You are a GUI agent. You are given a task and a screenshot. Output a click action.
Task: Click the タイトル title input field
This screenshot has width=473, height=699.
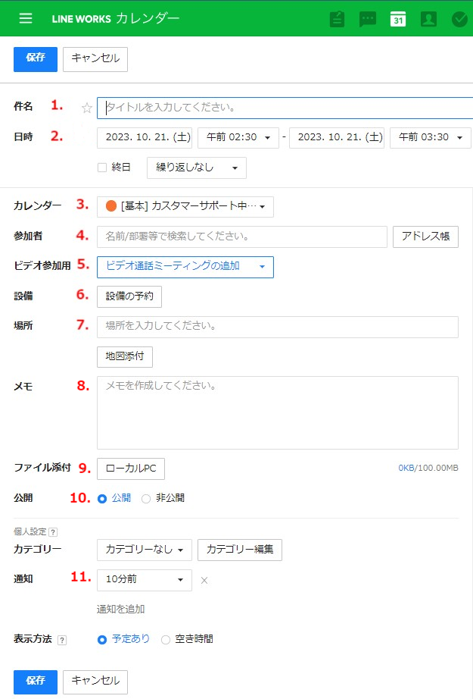point(288,108)
